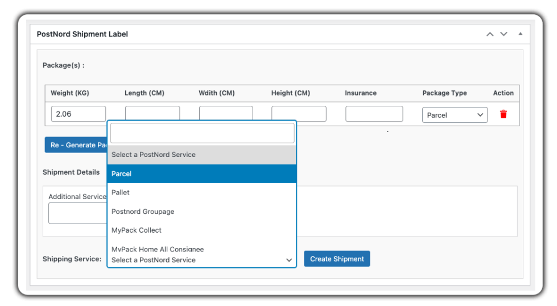Click the Length (CM) input field
Image resolution: width=557 pixels, height=306 pixels.
[152, 113]
